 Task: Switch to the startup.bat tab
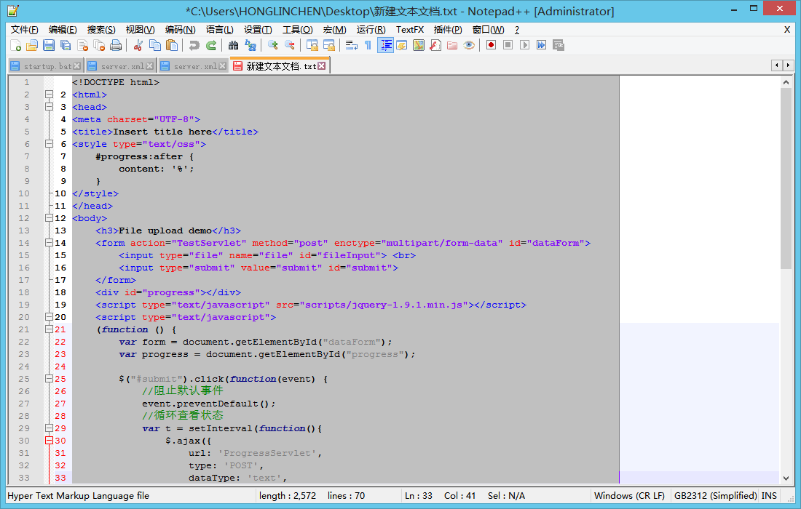[47, 66]
